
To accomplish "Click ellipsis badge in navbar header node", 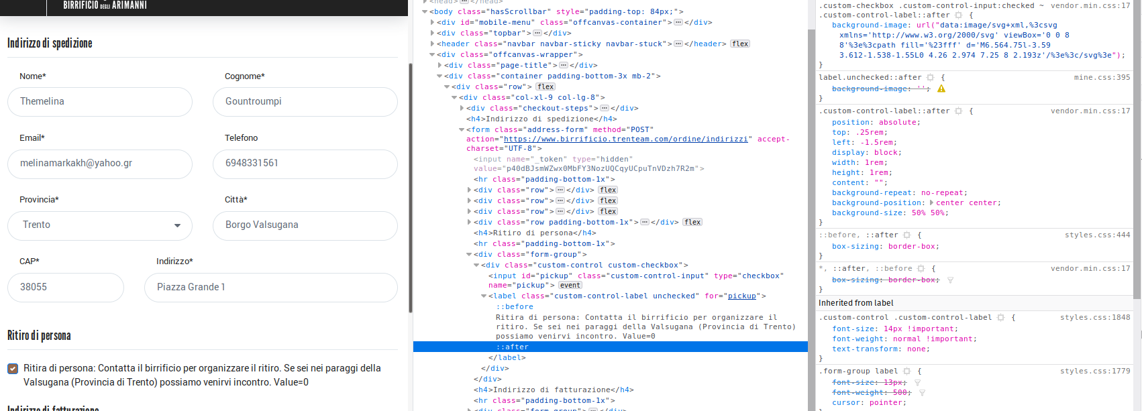I will (x=678, y=44).
